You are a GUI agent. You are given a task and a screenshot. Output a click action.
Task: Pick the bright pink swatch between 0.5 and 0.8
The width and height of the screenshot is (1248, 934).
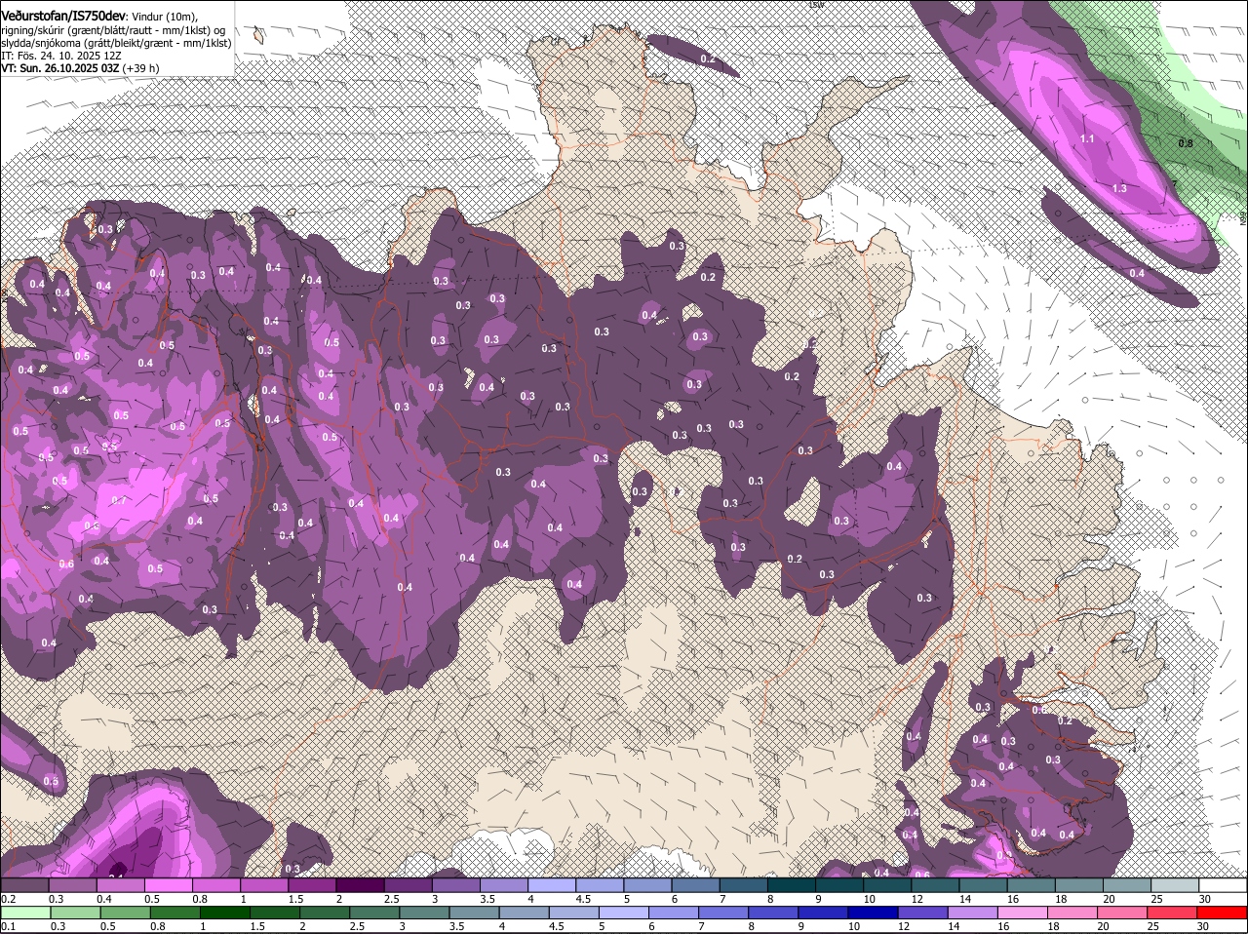[168, 885]
